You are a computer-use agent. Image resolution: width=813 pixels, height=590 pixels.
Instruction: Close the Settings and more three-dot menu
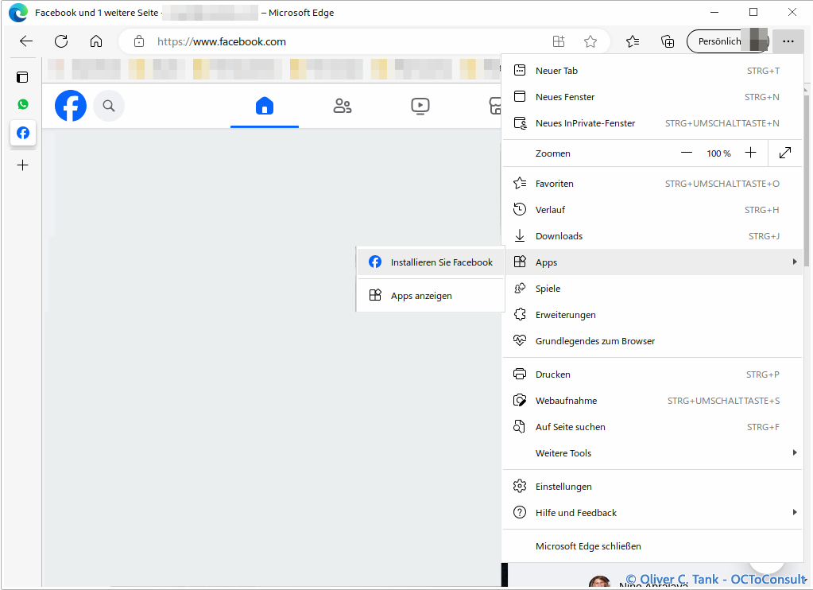(x=788, y=41)
